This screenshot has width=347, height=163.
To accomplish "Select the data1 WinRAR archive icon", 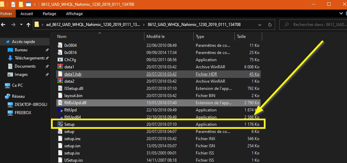I will 60,67.
